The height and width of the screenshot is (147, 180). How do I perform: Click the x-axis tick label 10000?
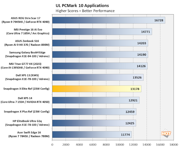click(120, 144)
